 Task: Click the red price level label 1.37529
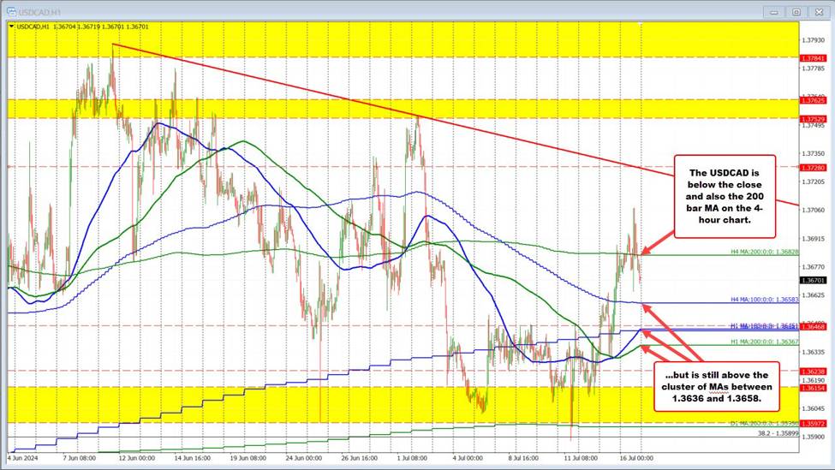(813, 119)
